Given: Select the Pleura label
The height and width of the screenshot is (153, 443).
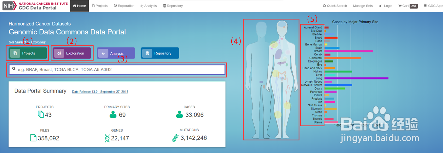Looking at the screenshot, I should 318,95.
